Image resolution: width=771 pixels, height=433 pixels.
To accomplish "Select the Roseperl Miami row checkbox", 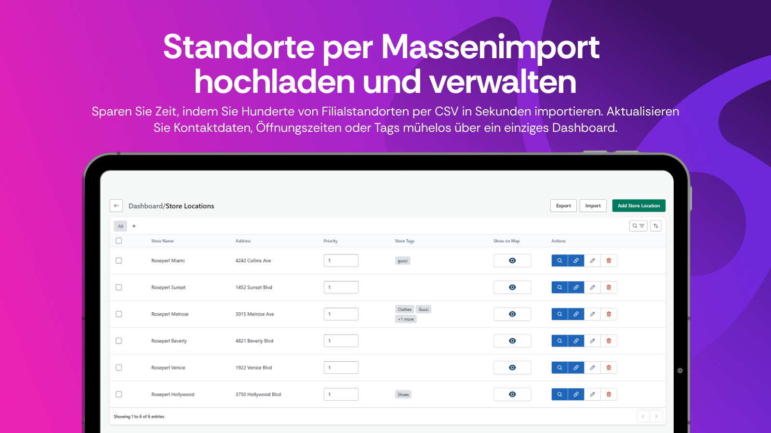I will (119, 260).
